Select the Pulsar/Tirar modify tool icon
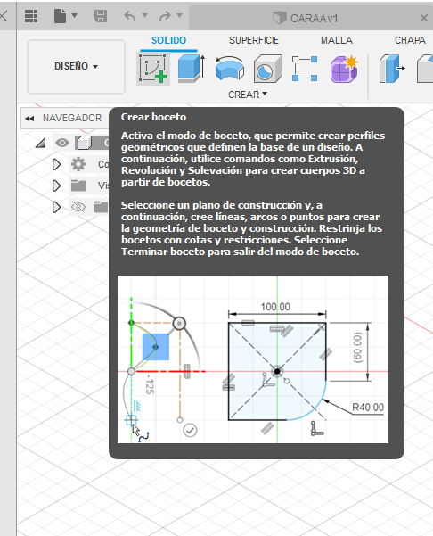 click(392, 69)
